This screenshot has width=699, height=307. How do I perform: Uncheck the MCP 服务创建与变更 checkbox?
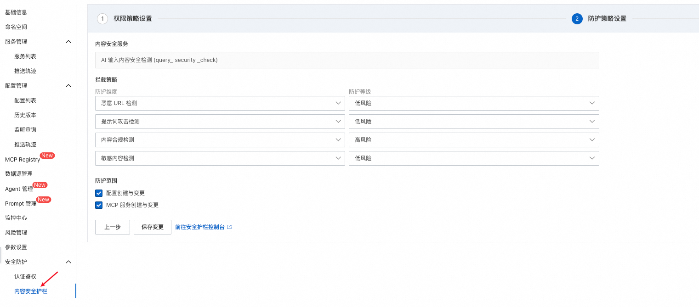99,205
